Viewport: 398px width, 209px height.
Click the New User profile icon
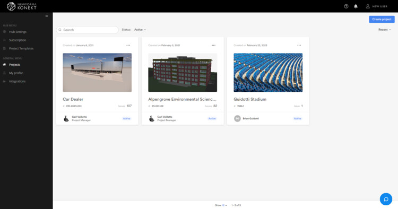(x=368, y=6)
